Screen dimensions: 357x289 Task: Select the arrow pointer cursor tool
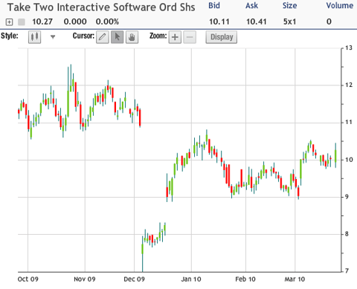click(117, 37)
